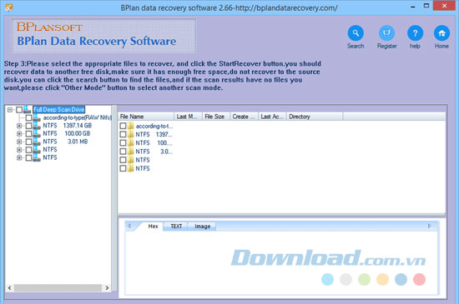The height and width of the screenshot is (304, 459).
Task: Sort by Directory column header
Action: [315, 117]
